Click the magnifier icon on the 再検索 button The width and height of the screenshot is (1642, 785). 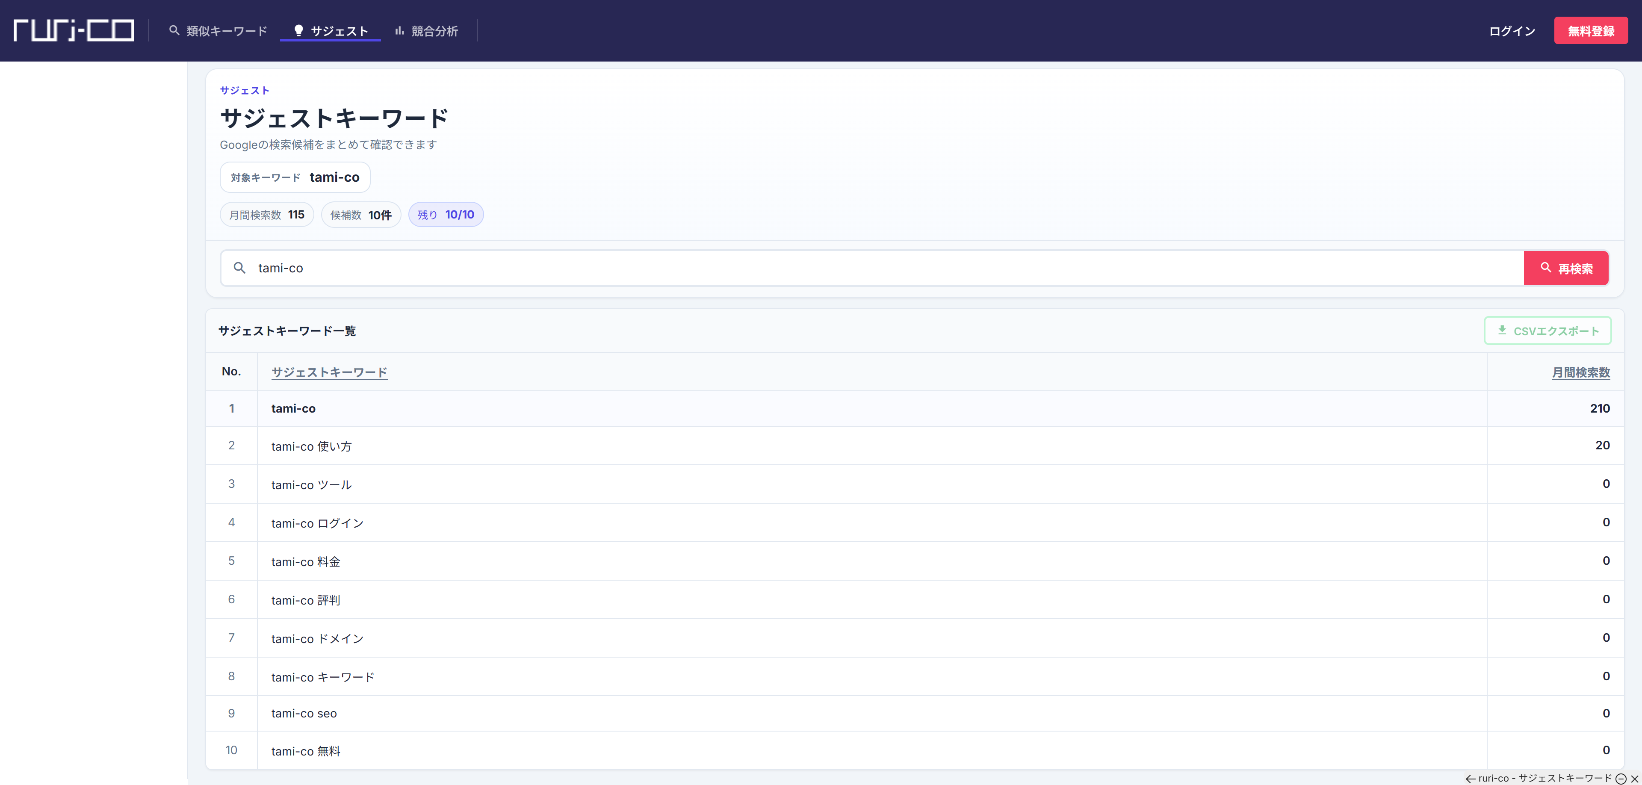pos(1546,268)
